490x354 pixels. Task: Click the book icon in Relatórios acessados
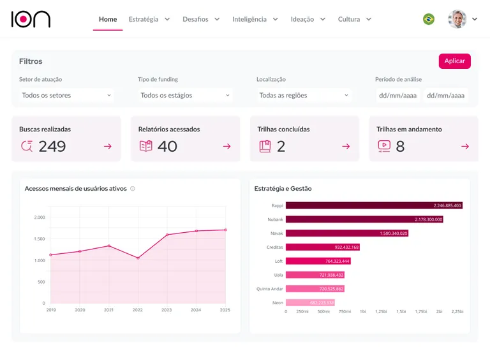(x=145, y=146)
